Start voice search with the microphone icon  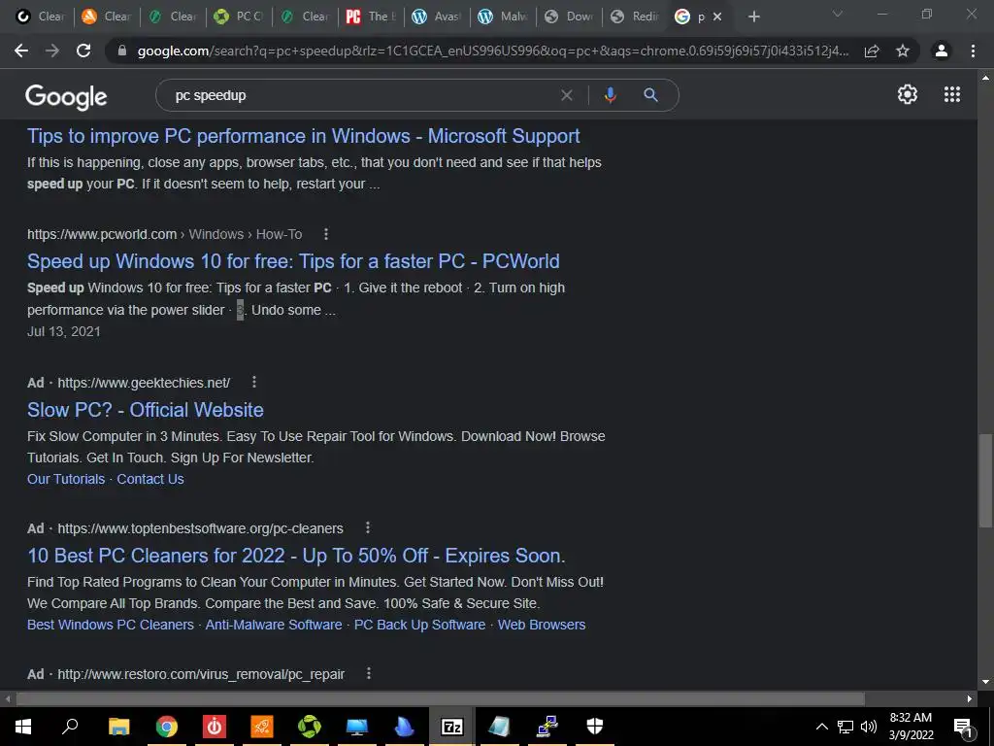point(610,95)
